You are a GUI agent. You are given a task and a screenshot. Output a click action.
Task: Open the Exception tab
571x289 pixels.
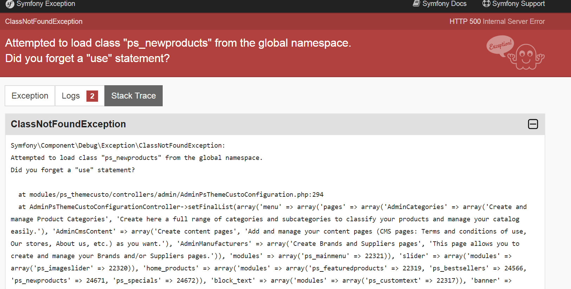tap(30, 96)
